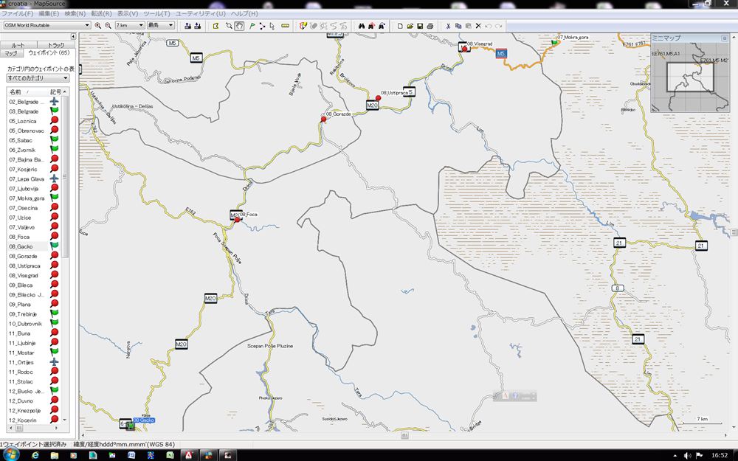Open the ファイル(F) menu

click(x=17, y=13)
